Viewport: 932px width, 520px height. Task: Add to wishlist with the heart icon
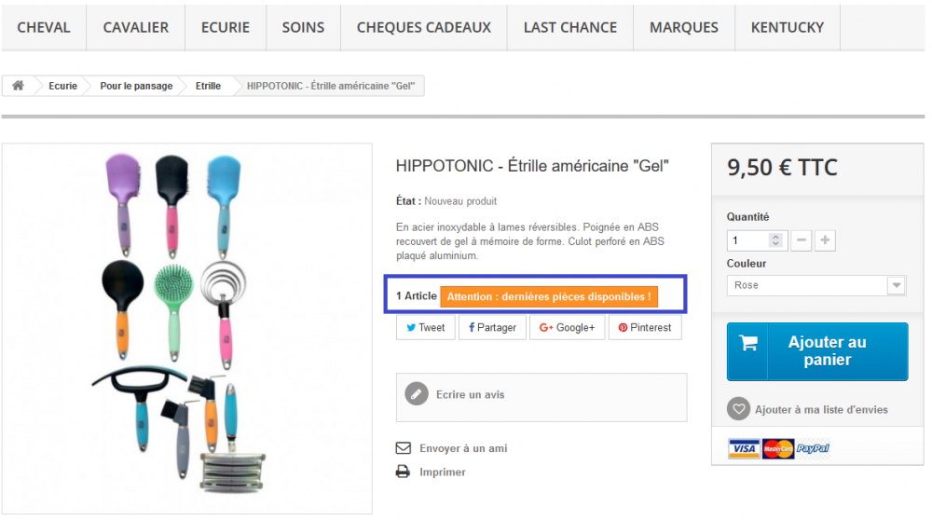(738, 409)
